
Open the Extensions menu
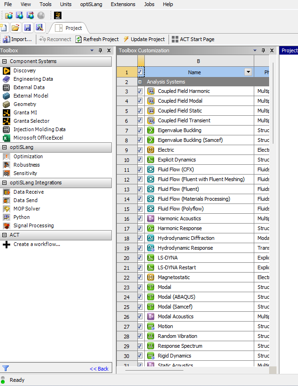(123, 4)
